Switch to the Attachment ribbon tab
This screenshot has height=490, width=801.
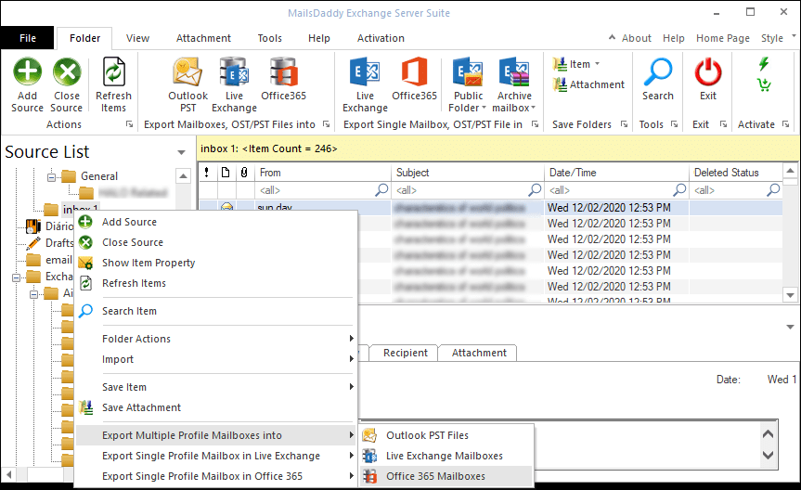(203, 38)
